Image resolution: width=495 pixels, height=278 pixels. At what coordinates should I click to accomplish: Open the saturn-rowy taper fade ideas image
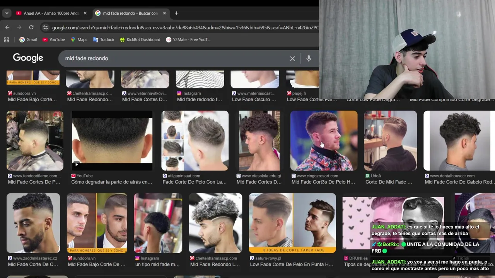[x=292, y=223]
